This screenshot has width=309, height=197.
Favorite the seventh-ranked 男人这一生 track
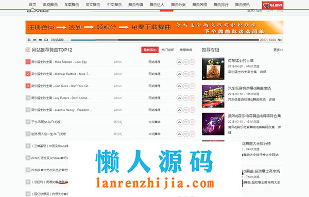click(186, 134)
